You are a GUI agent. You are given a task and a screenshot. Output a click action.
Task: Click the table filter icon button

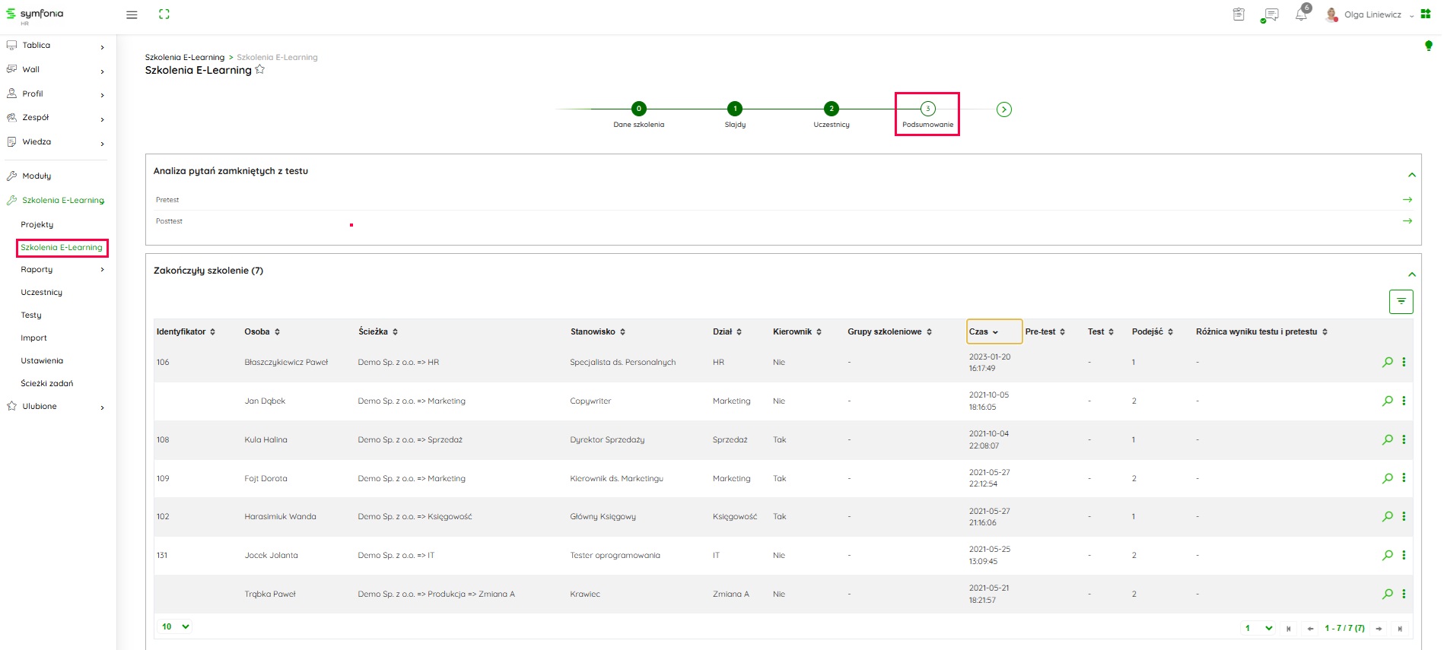pos(1401,302)
